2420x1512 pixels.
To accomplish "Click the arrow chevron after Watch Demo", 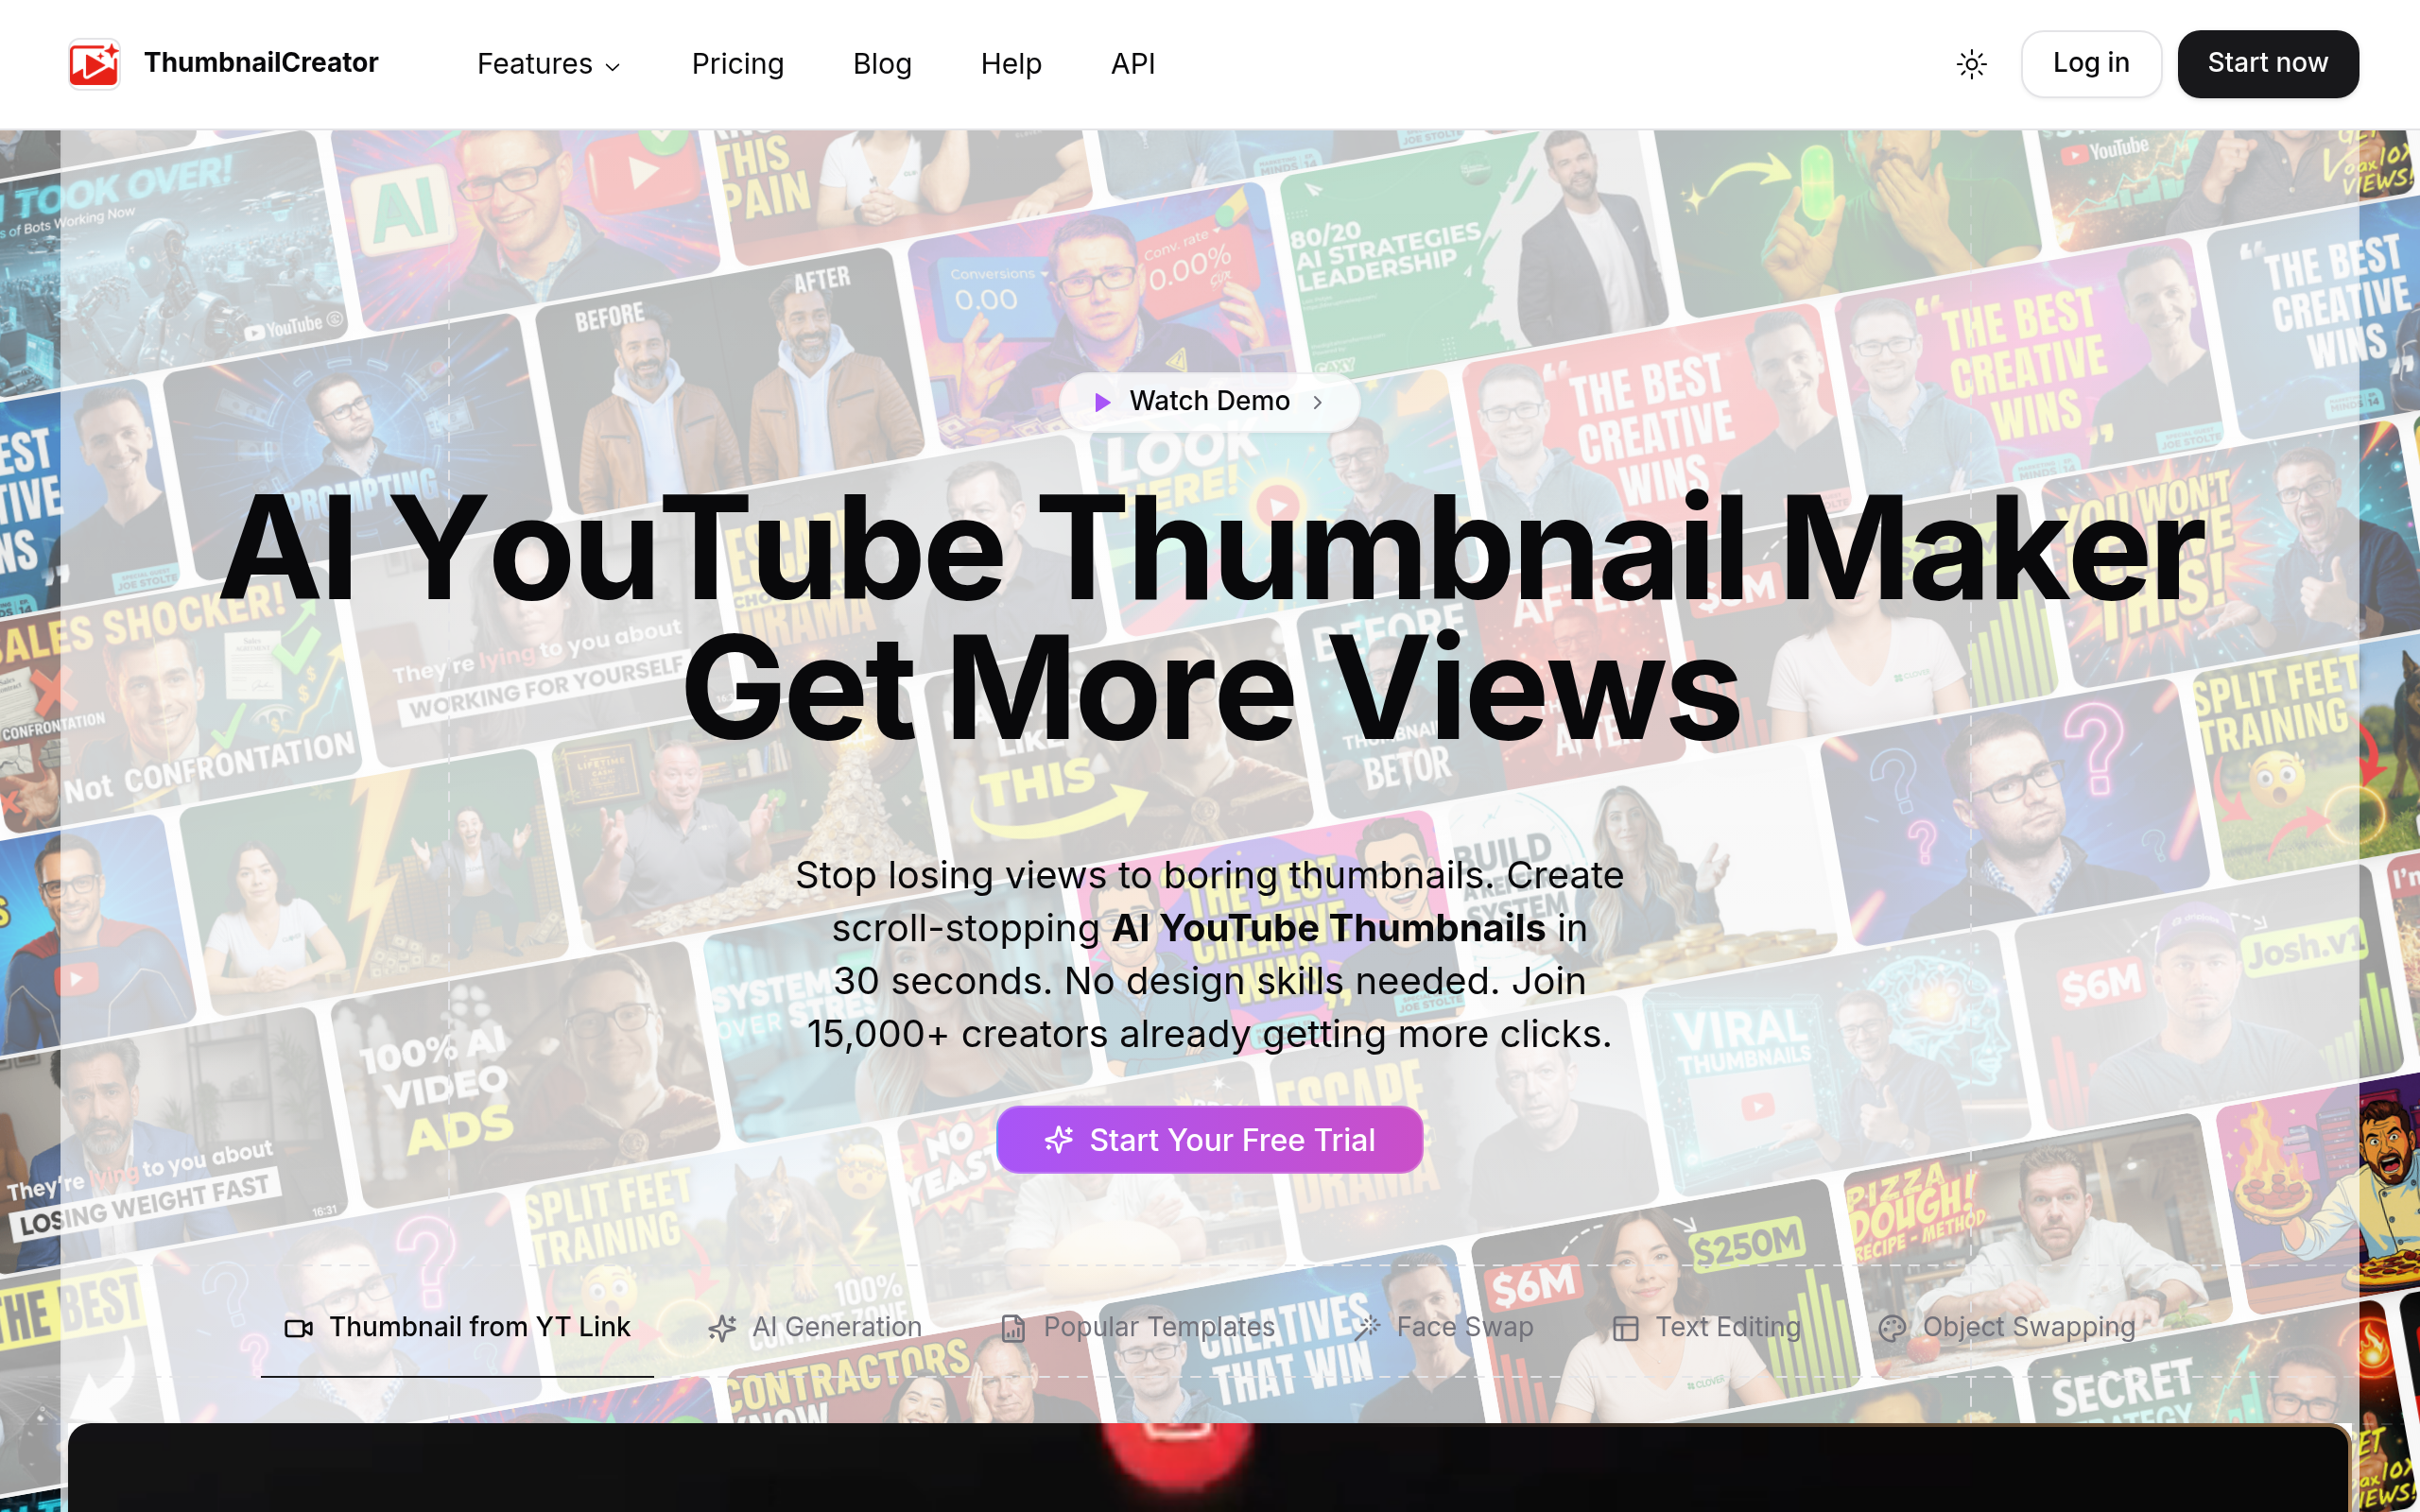I will [1318, 402].
